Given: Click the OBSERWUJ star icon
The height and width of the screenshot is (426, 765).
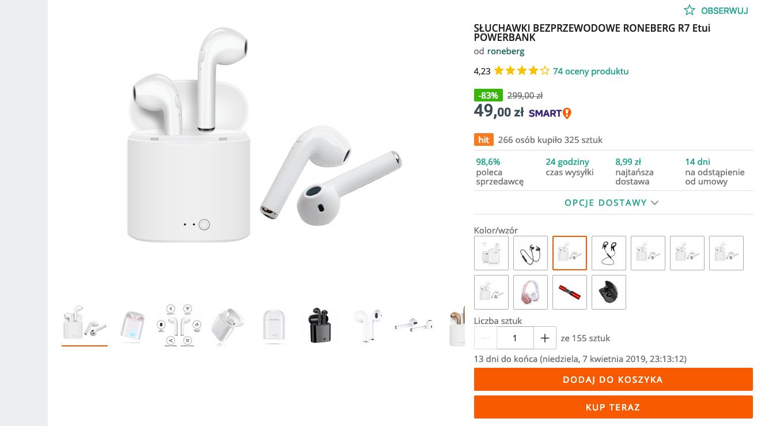Looking at the screenshot, I should [690, 10].
